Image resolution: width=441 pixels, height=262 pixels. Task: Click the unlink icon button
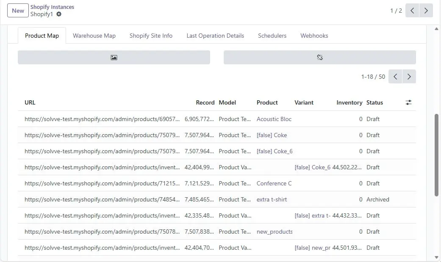point(319,58)
